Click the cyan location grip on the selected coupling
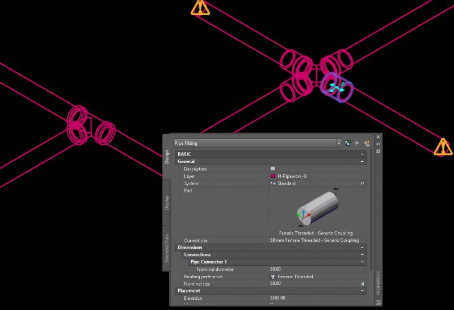 pos(337,88)
